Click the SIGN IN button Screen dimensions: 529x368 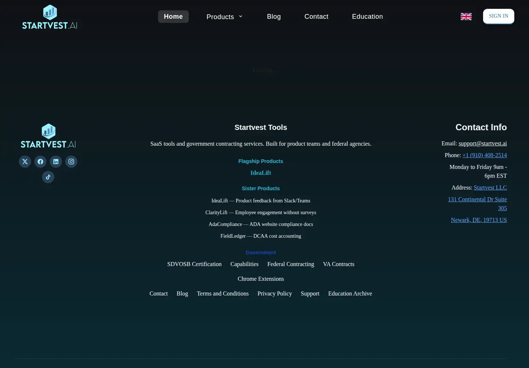(x=499, y=16)
